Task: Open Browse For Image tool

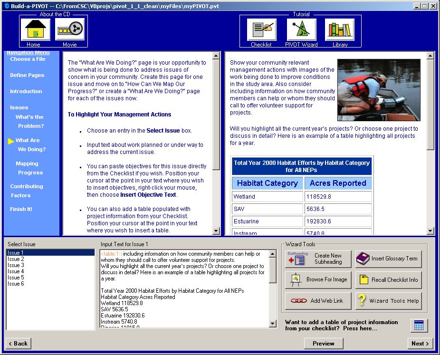Action: (318, 280)
